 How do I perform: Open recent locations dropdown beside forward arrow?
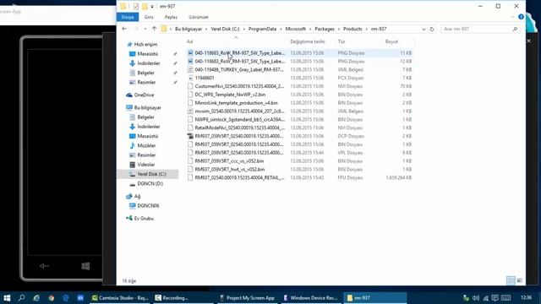click(145, 29)
